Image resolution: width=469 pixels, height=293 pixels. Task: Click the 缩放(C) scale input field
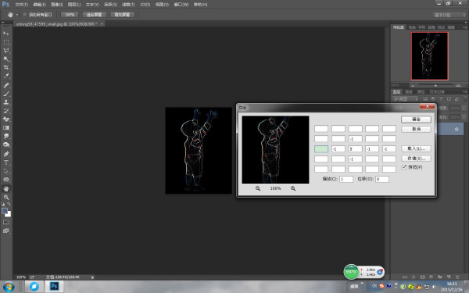pyautogui.click(x=346, y=179)
